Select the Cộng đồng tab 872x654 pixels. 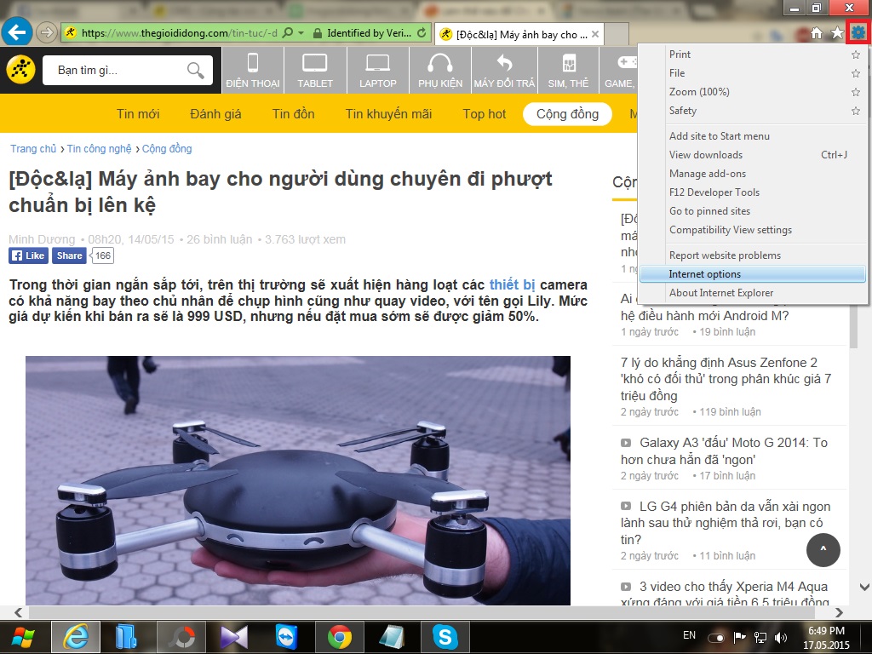pos(567,114)
